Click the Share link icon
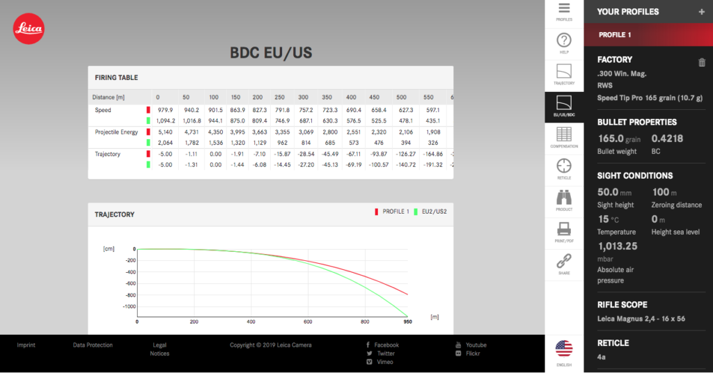The width and height of the screenshot is (713, 373). click(x=564, y=261)
